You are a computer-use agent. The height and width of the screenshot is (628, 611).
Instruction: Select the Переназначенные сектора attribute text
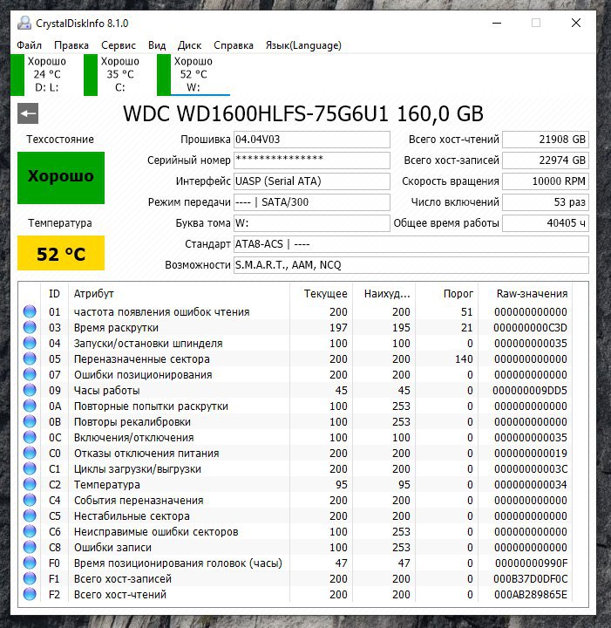pos(142,358)
